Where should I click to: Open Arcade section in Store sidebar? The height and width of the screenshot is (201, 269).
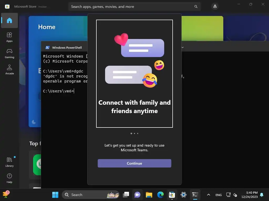[9, 70]
